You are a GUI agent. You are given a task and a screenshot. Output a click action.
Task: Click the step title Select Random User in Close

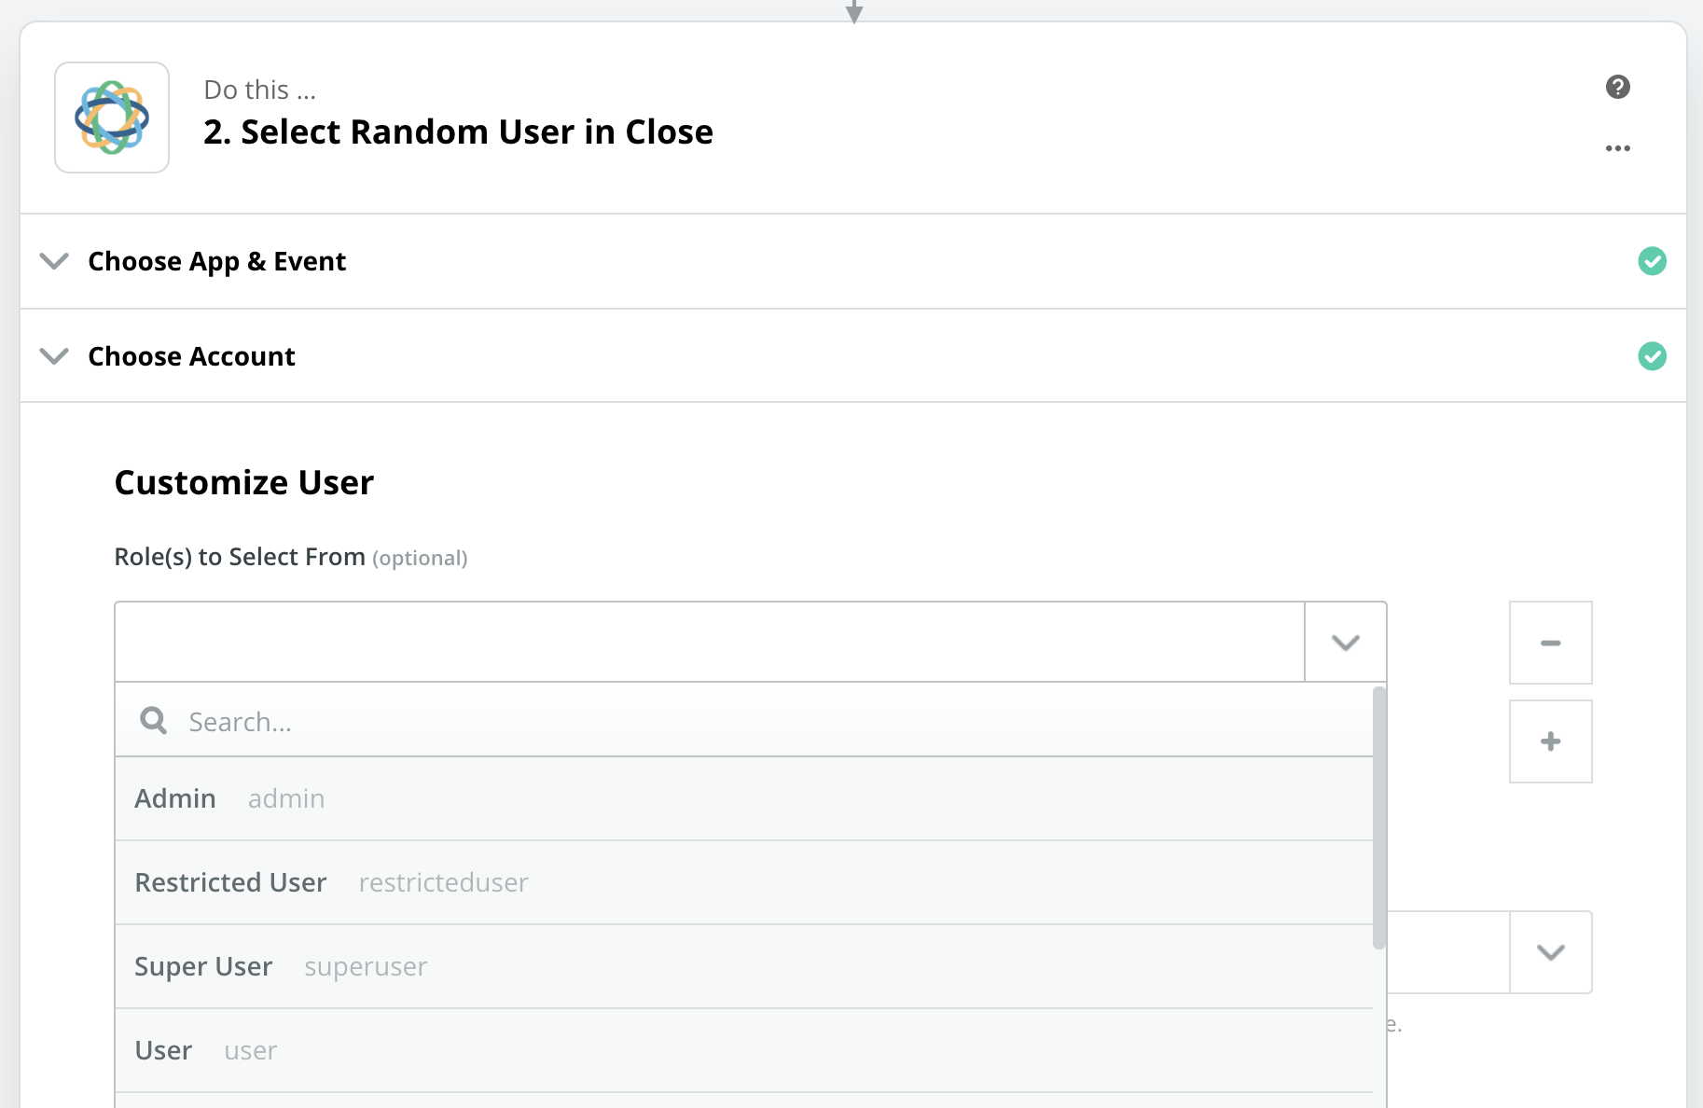tap(458, 132)
